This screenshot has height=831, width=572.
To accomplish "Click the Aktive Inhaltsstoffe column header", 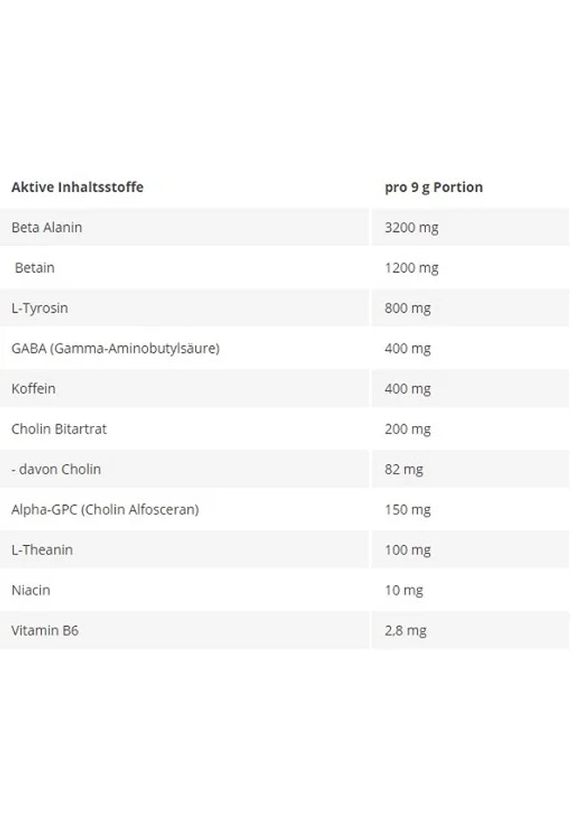I will [x=77, y=187].
